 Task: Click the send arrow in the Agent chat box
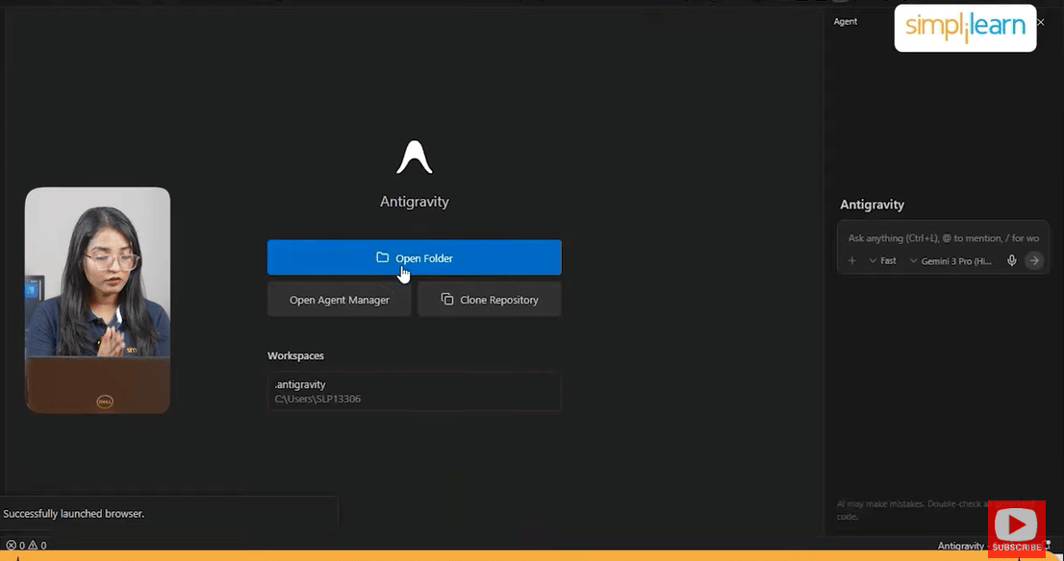1034,260
